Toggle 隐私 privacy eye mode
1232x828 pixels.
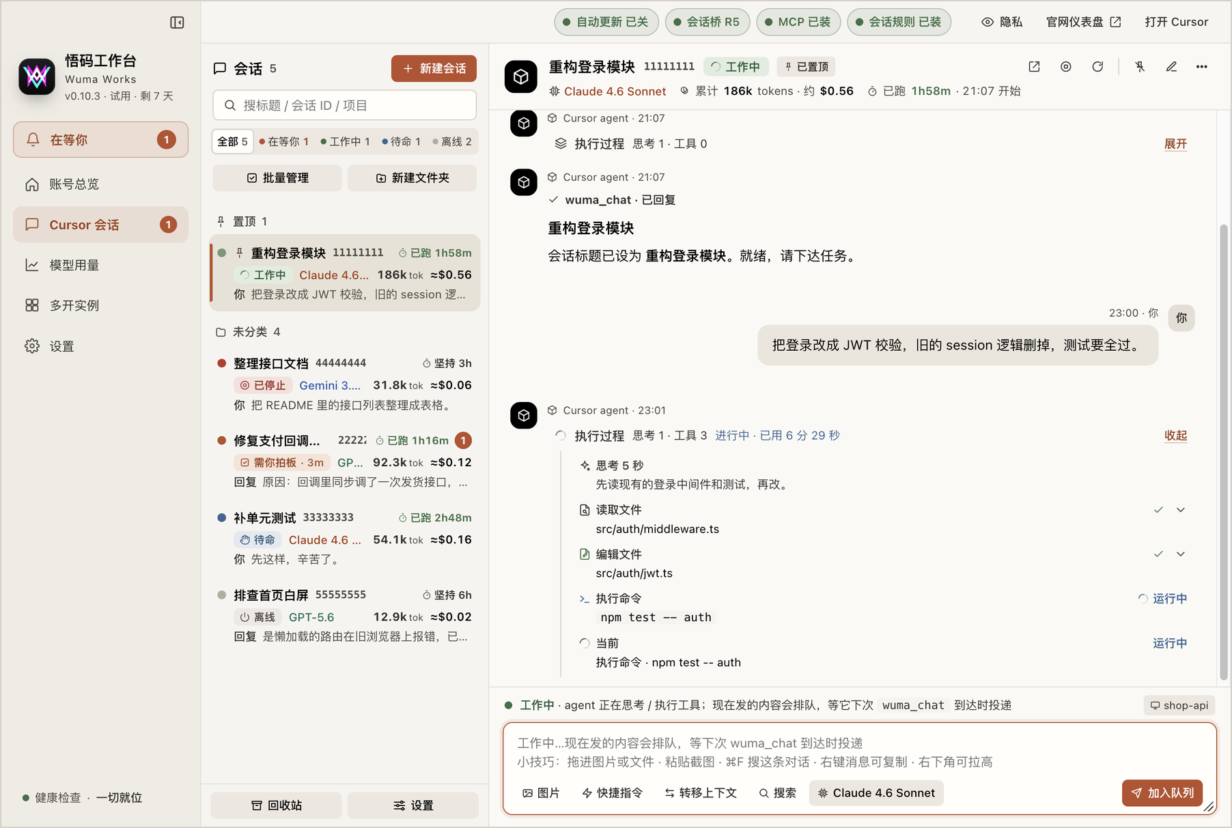tap(1002, 22)
